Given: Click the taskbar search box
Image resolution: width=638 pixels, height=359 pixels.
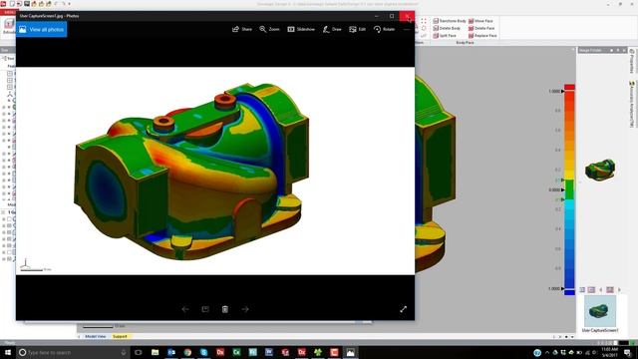Looking at the screenshot, I should tap(73, 352).
